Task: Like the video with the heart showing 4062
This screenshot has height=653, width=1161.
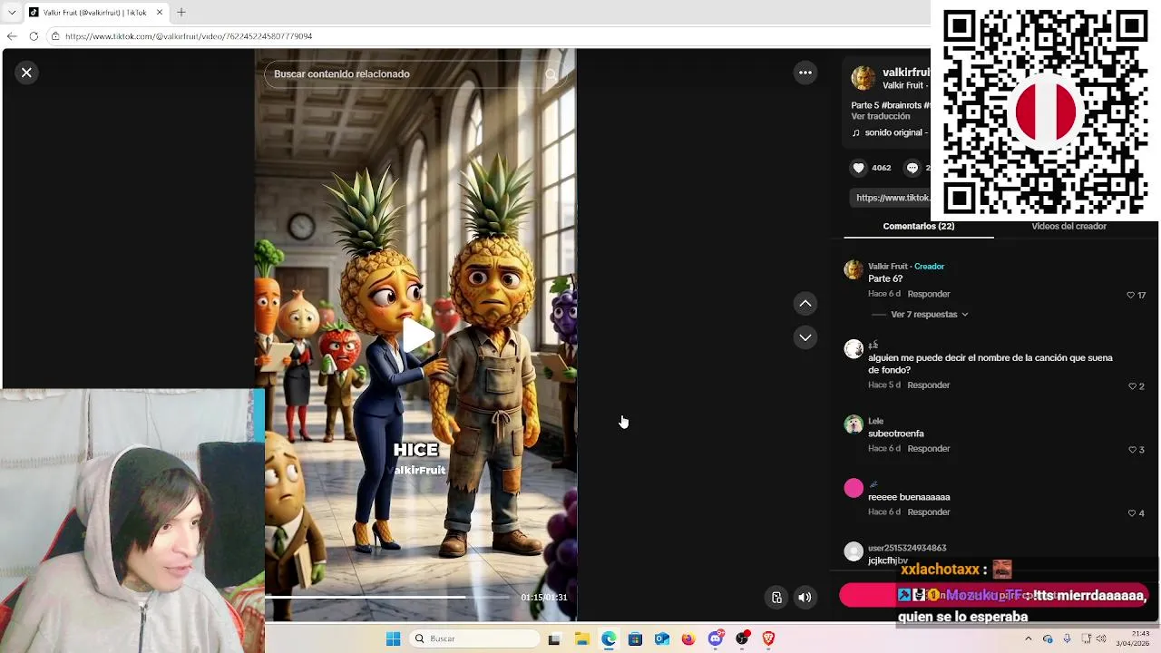Action: point(859,168)
